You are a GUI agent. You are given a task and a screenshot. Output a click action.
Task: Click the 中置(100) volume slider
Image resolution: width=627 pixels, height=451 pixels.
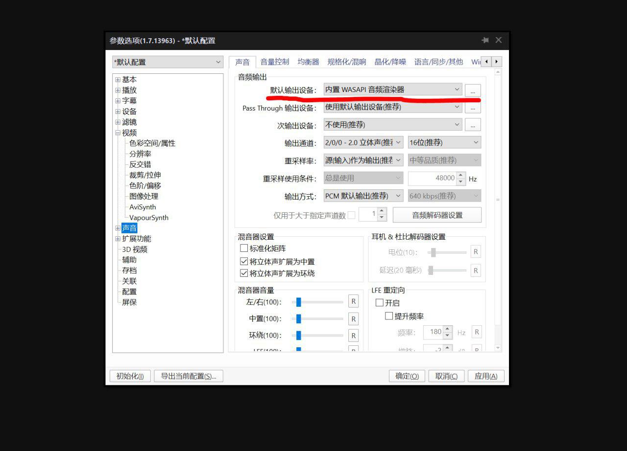317,319
